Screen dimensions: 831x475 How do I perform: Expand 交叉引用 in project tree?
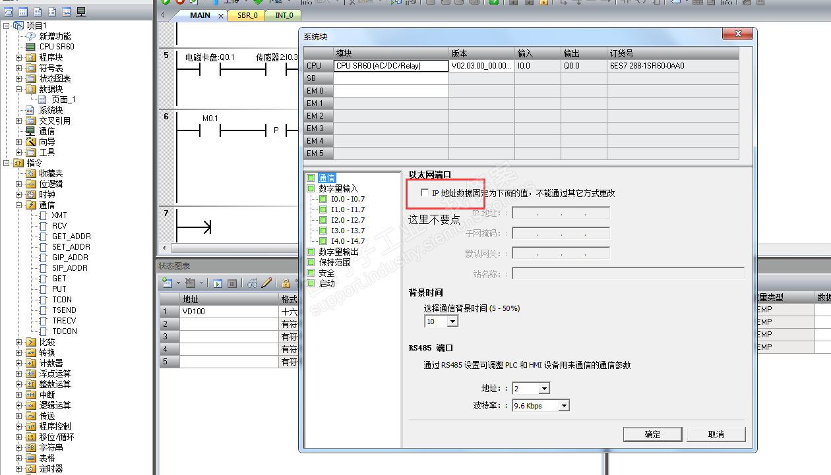tap(19, 121)
